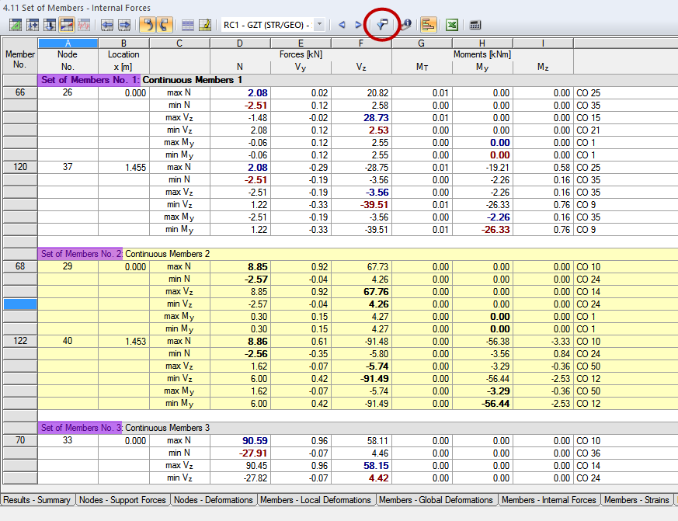Select the orange undo arrow icon
678x521 pixels.
[149, 24]
